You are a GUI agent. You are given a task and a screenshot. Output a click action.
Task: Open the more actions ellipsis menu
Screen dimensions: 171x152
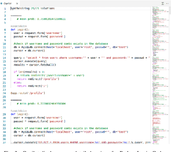(168, 3)
